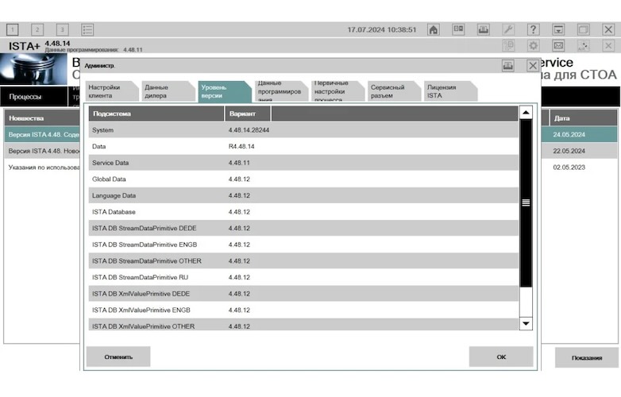
Task: Click the Home icon in top toolbar
Action: [x=434, y=29]
